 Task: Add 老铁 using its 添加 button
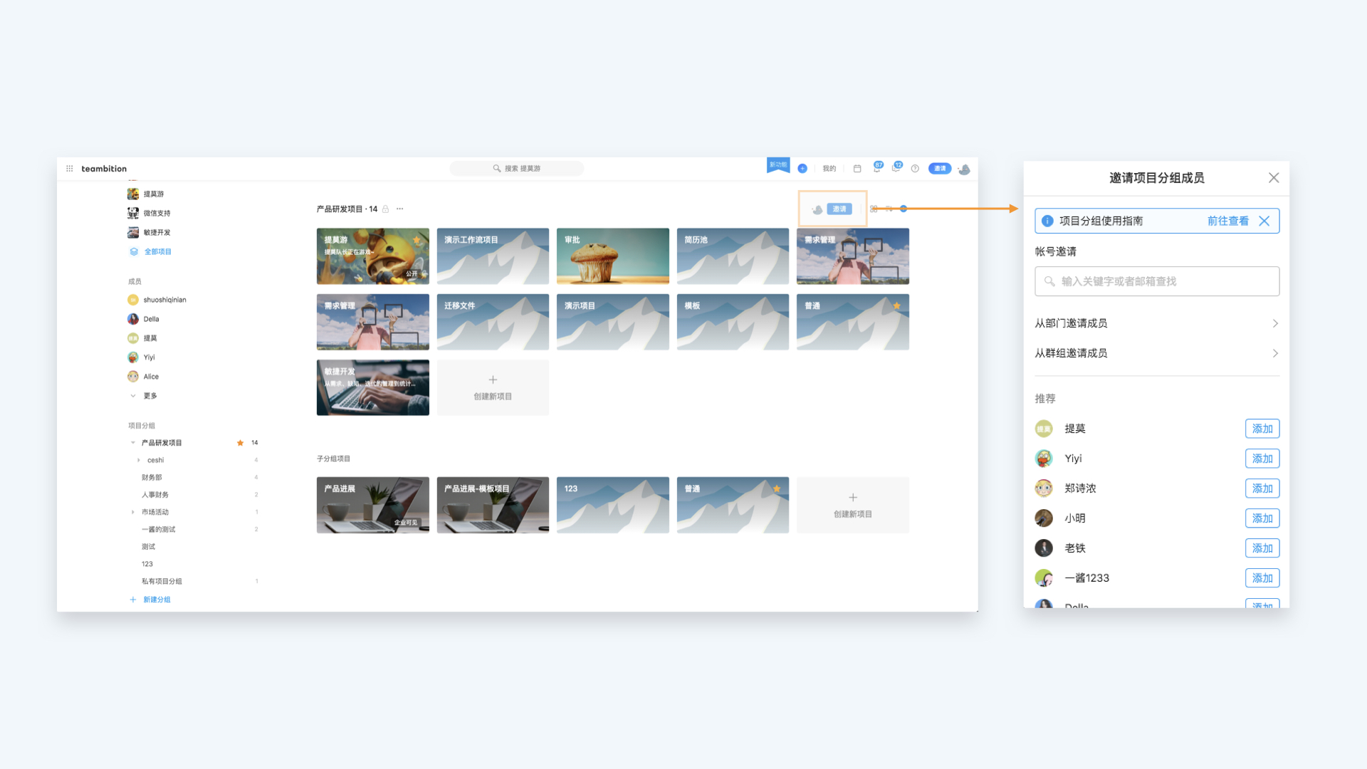tap(1262, 548)
